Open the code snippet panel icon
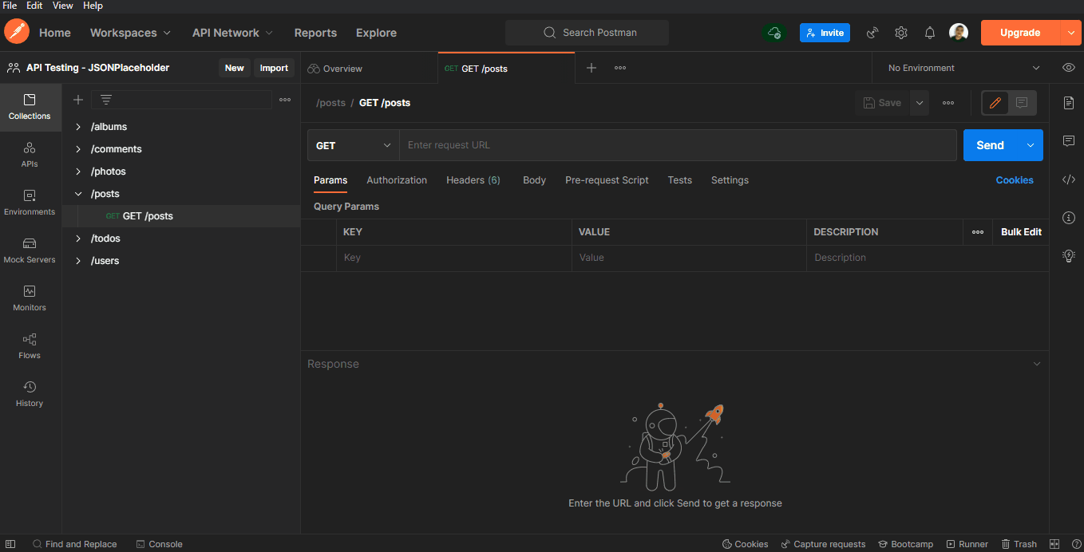The image size is (1084, 552). [x=1069, y=179]
